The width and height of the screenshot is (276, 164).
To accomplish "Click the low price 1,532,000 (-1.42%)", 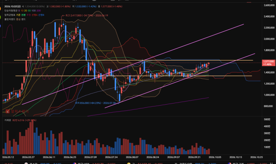I will 86,6.
